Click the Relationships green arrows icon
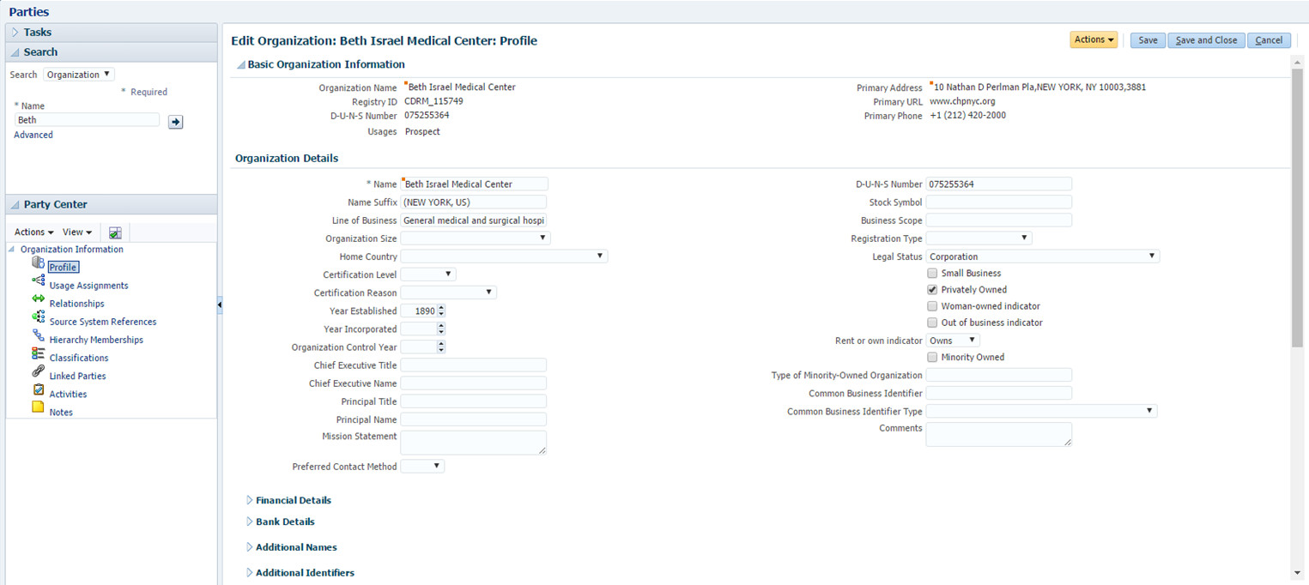The width and height of the screenshot is (1309, 585). click(x=38, y=299)
